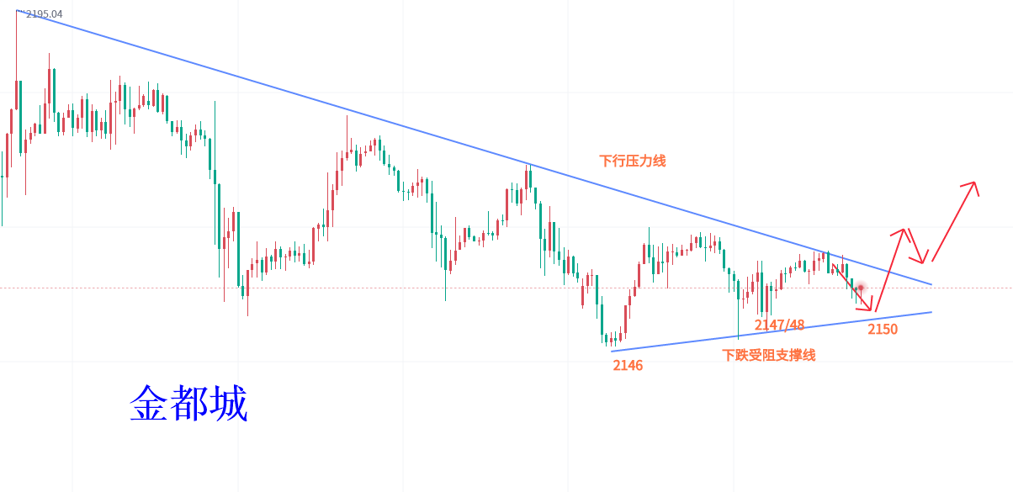This screenshot has width=1013, height=492.
Task: Click the blue 金都城 watermark text
Action: 188,405
